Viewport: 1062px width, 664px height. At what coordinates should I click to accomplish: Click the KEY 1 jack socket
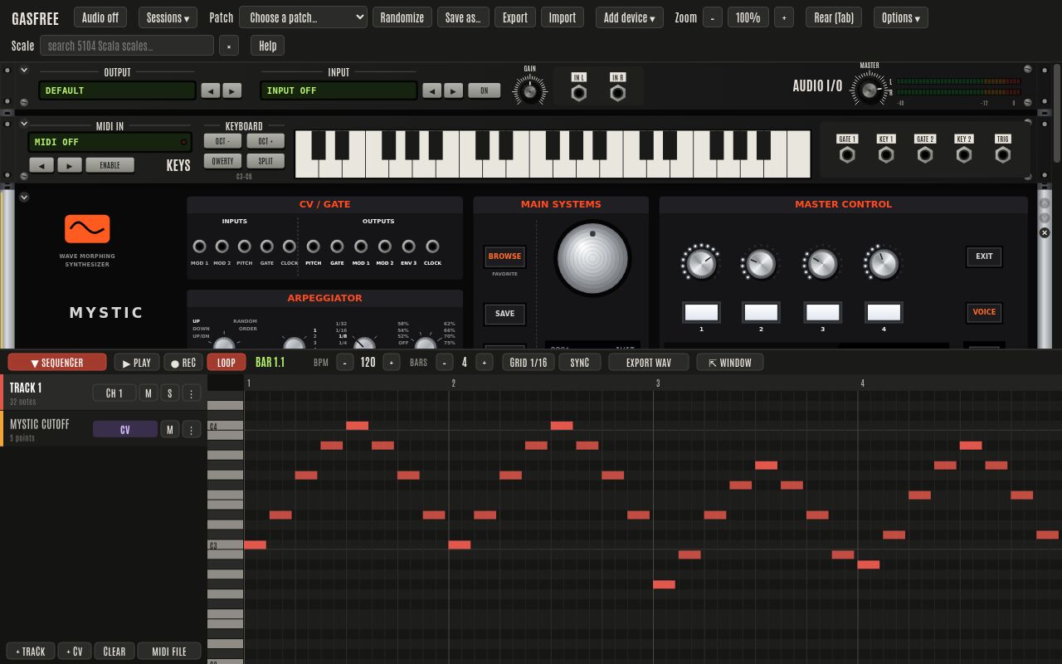tap(886, 154)
